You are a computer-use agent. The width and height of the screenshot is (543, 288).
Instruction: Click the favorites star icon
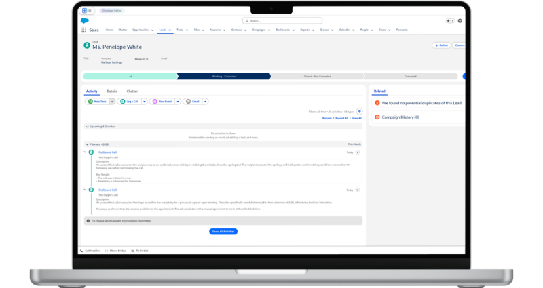point(448,21)
